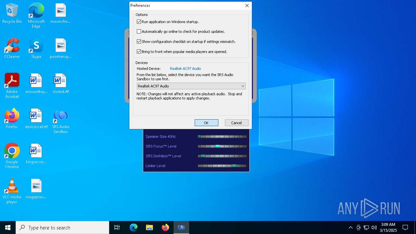Open Adobe Acrobat desktop shortcut
416x234 pixels.
point(12,86)
